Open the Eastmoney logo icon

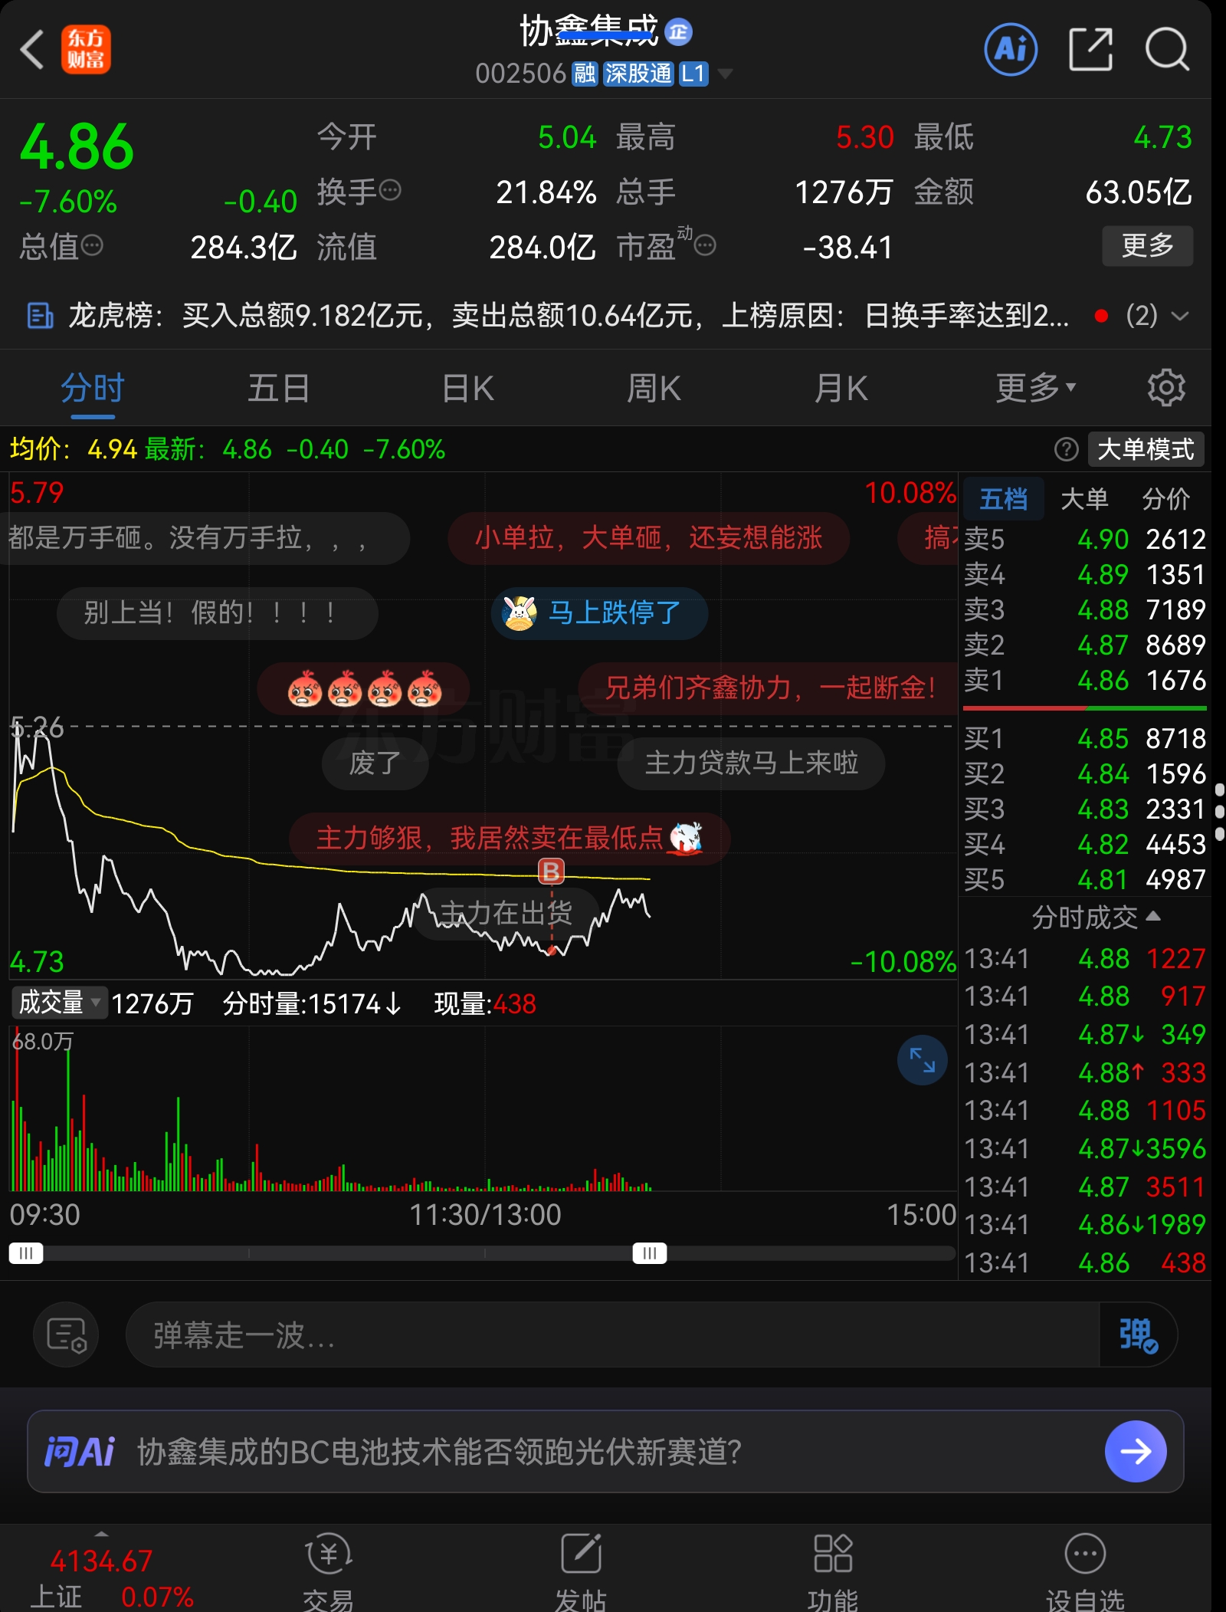(86, 50)
